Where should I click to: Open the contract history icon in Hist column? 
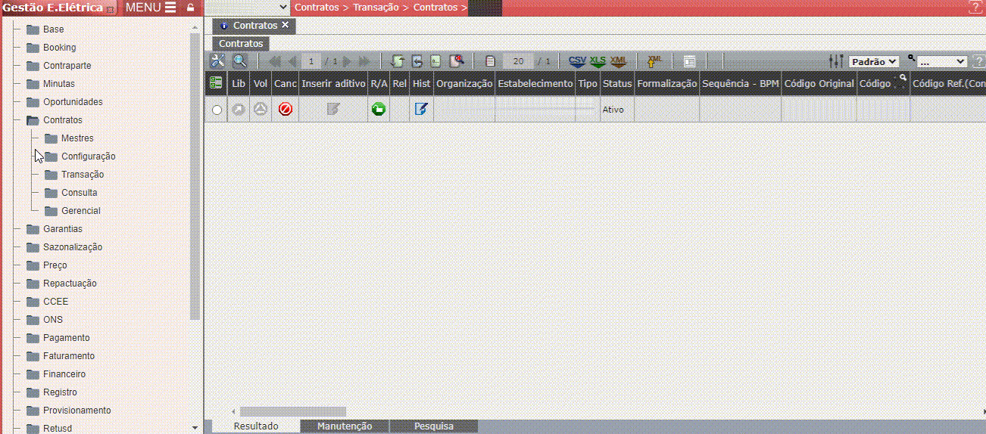[421, 110]
